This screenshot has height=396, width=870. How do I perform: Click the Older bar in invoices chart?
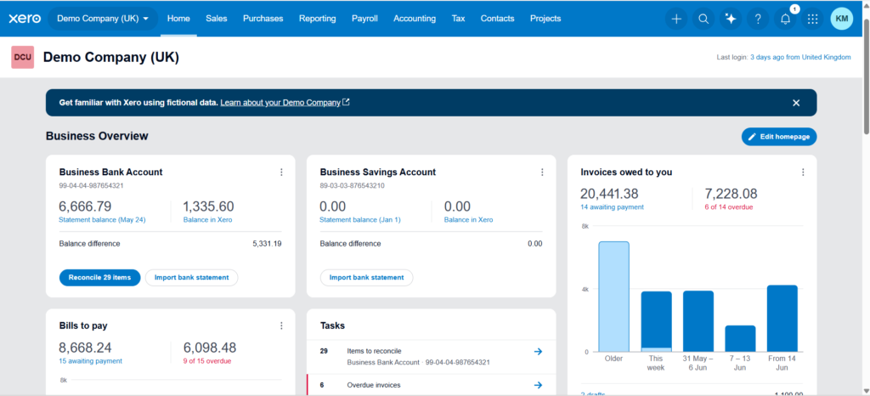[613, 297]
